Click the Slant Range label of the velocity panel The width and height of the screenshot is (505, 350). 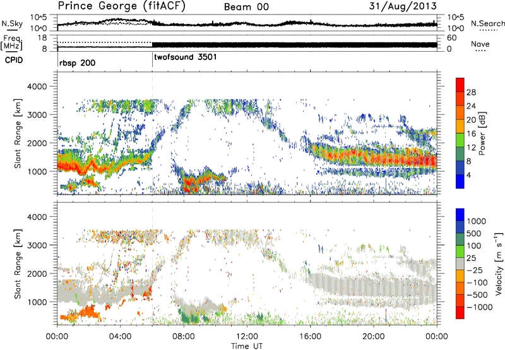18,264
